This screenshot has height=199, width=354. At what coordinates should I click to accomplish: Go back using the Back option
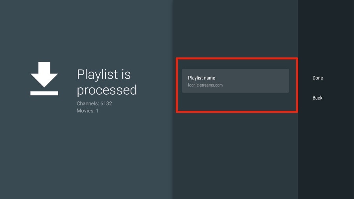point(317,98)
